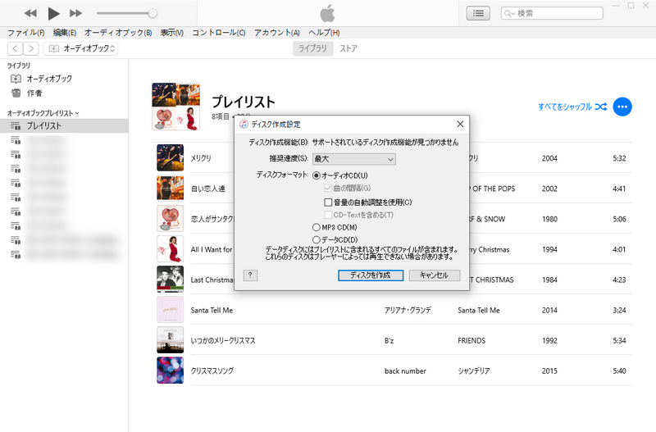
Task: Click the キャンセル button
Action: pos(435,275)
